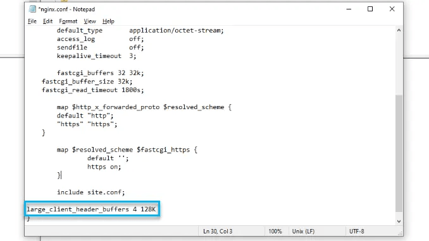Open the Format menu
Image resolution: width=429 pixels, height=241 pixels.
click(x=68, y=21)
